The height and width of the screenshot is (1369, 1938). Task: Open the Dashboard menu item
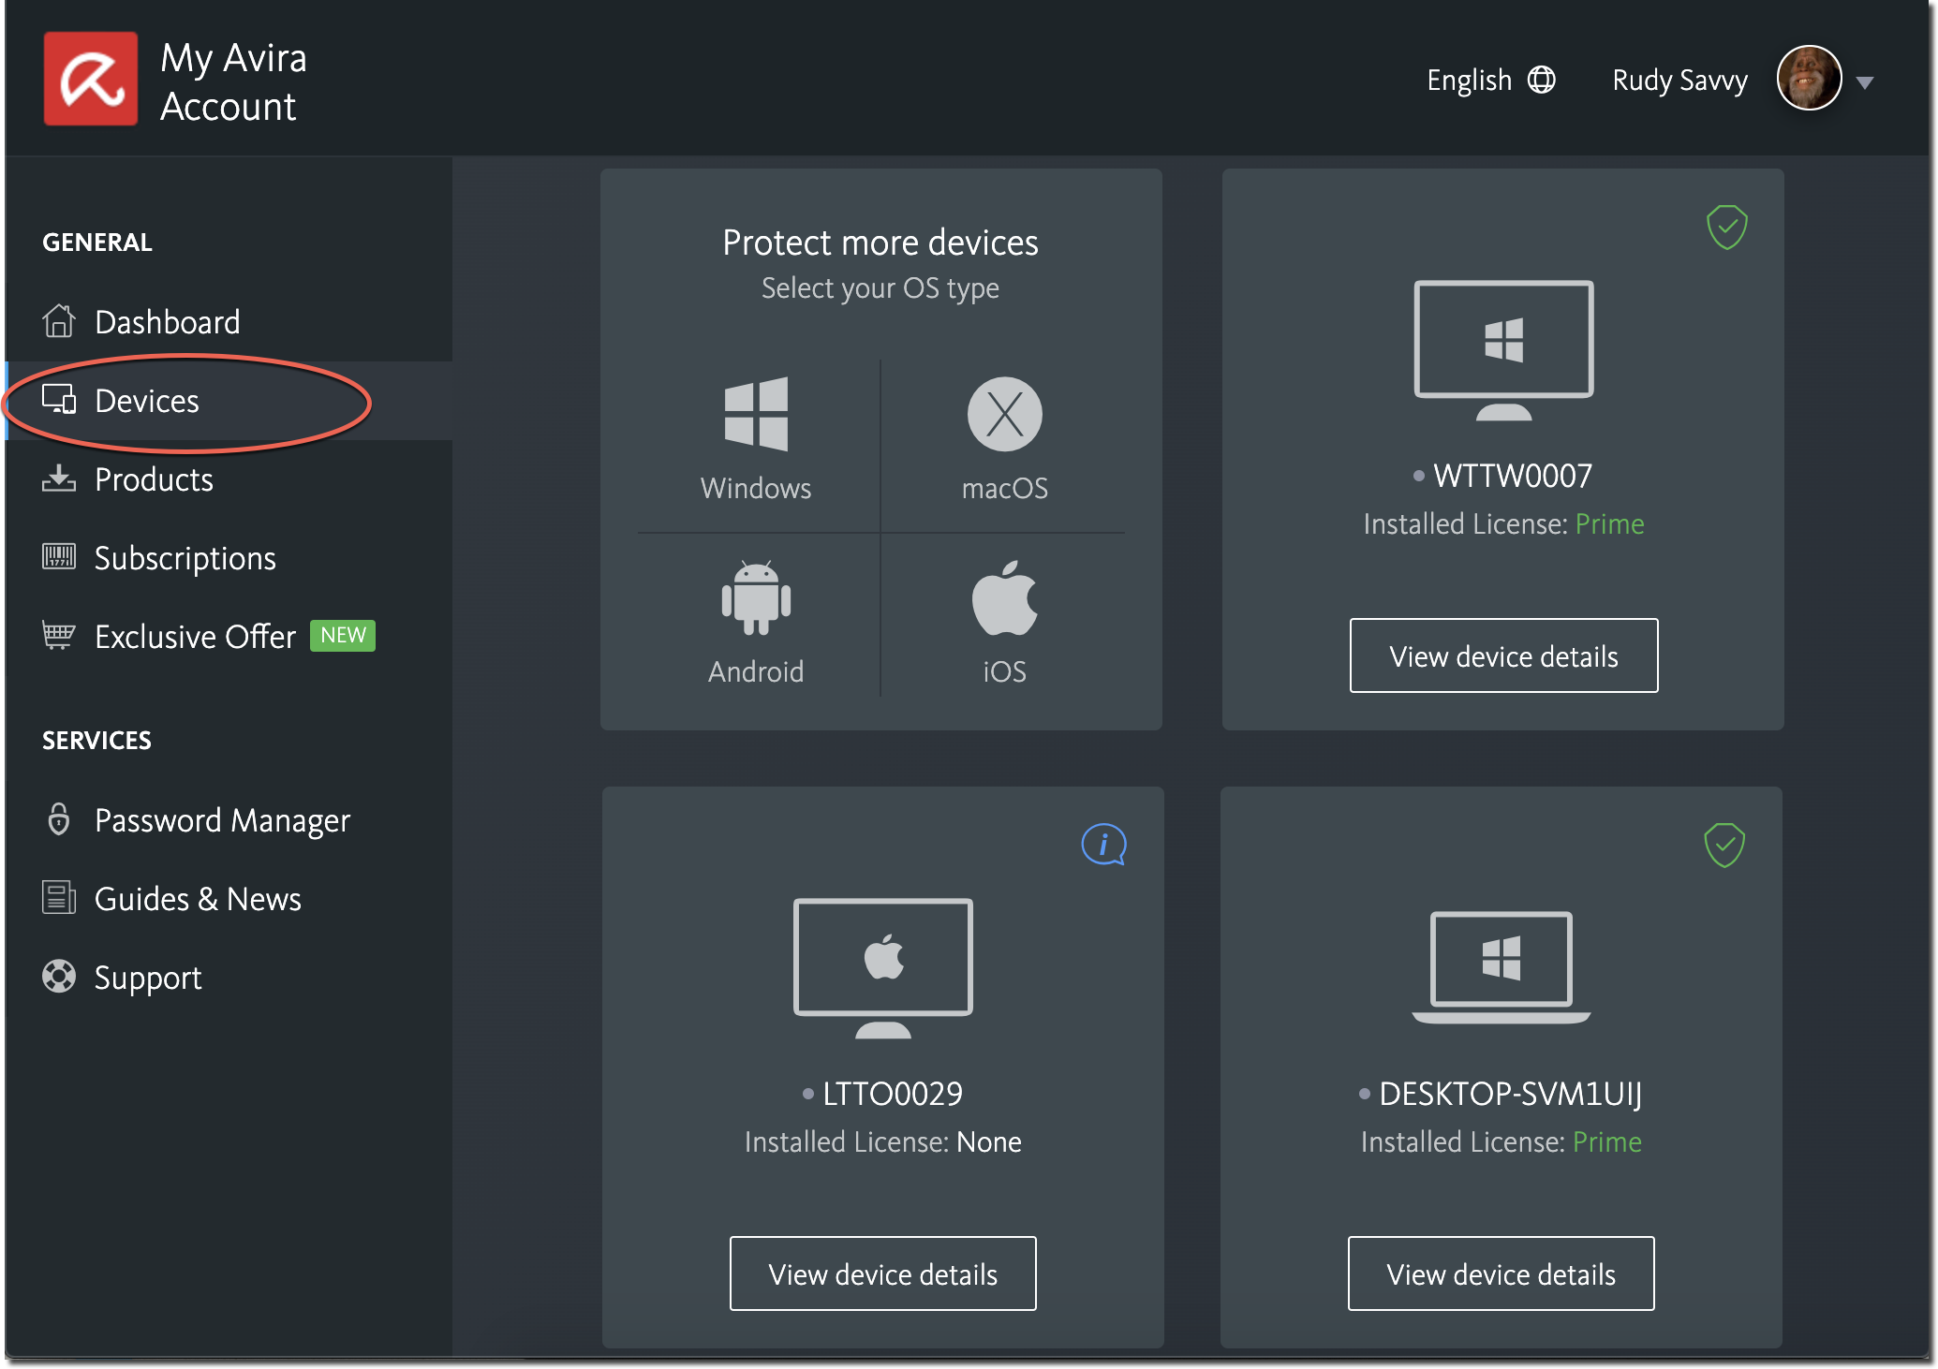tap(229, 321)
